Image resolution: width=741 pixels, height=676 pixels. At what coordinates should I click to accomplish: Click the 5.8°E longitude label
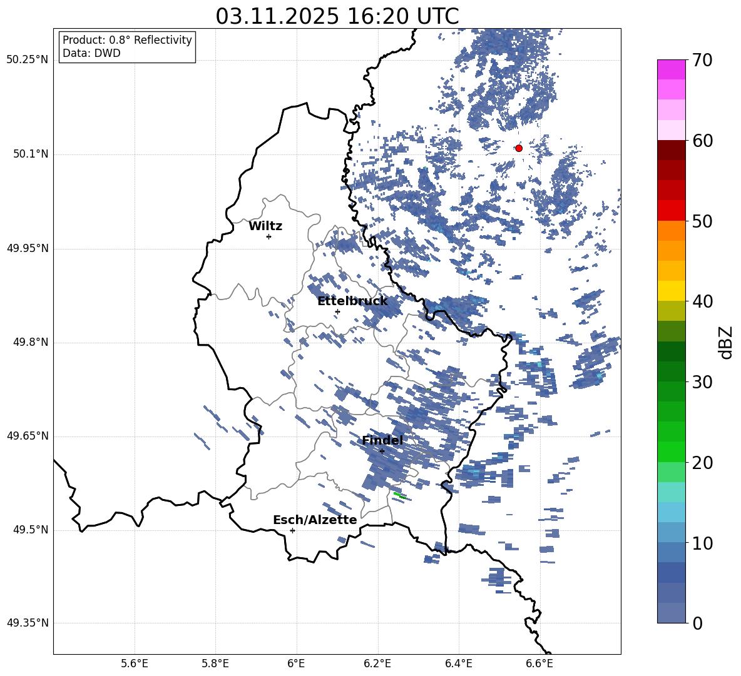pos(215,664)
